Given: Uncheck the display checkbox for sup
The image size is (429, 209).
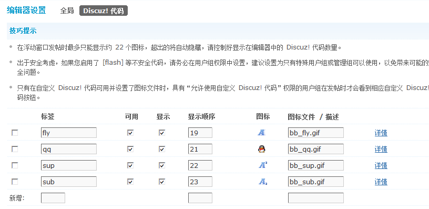Looking at the screenshot, I should click(x=162, y=165).
